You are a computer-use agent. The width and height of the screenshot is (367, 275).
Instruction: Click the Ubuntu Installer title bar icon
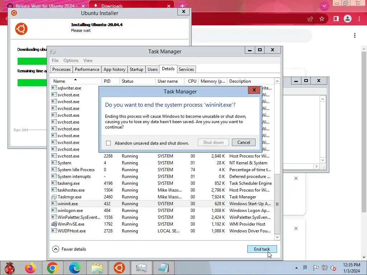click(x=14, y=13)
